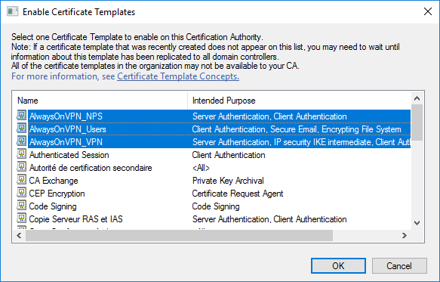440x282 pixels.
Task: Select the Authenticated Session template
Action: (69, 155)
